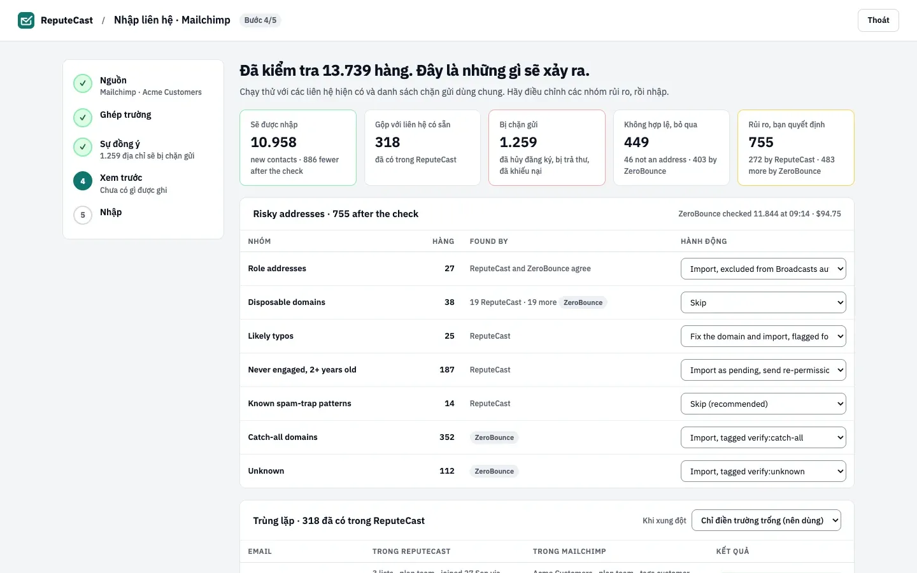The image size is (917, 573).
Task: Go to the Ghép trường step
Action: coord(125,115)
